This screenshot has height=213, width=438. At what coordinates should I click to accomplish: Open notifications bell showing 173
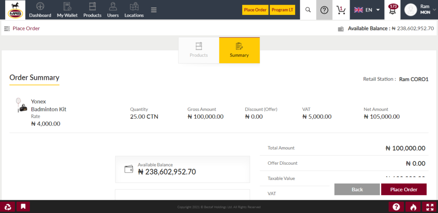[393, 10]
